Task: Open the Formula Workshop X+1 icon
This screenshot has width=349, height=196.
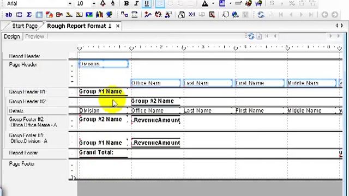Action: coord(191,15)
